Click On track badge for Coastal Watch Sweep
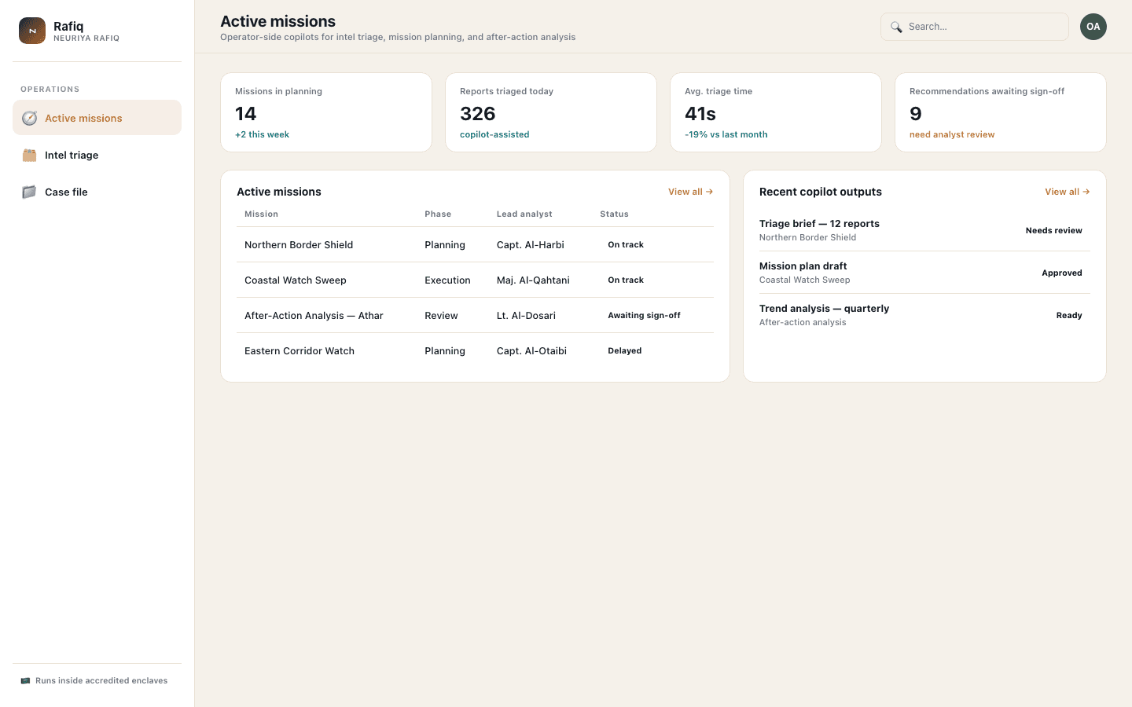The height and width of the screenshot is (707, 1132). point(626,280)
